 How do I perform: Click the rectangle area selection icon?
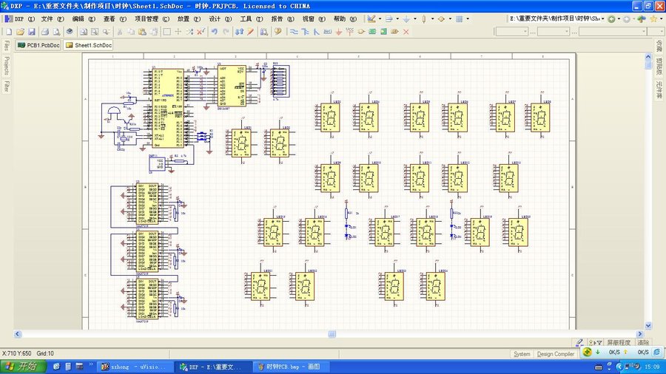(x=166, y=32)
